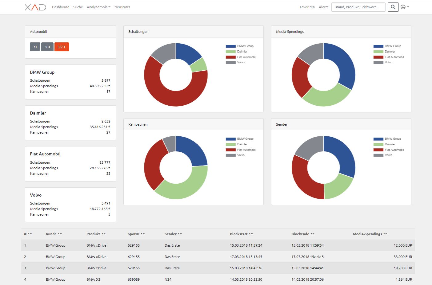Select the 30T time range
This screenshot has height=285, width=432.
point(47,47)
